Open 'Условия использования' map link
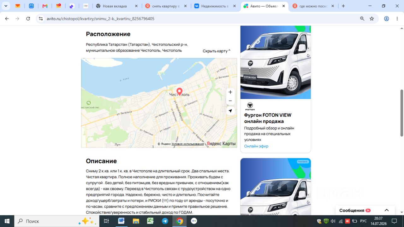This screenshot has width=404, height=227. pos(188,144)
